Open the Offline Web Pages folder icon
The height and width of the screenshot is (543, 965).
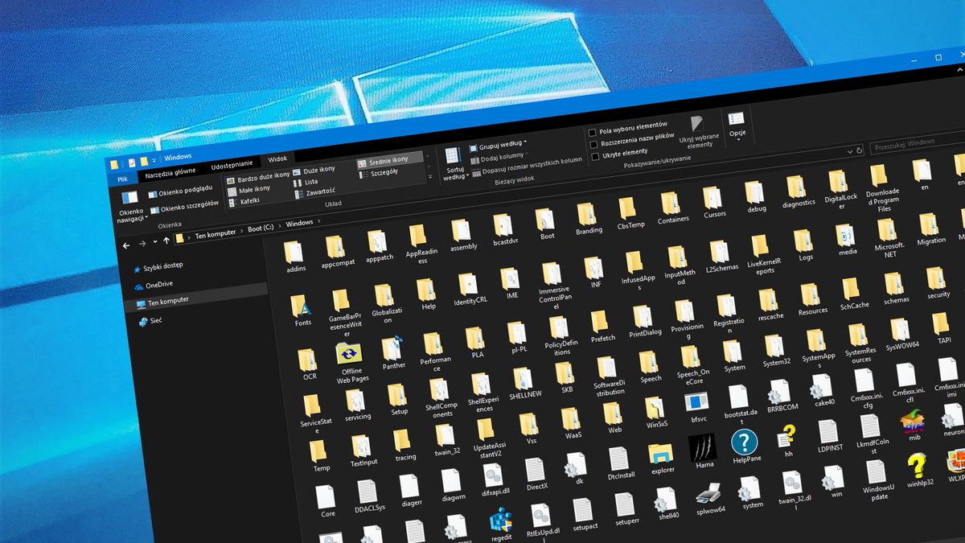tap(348, 352)
